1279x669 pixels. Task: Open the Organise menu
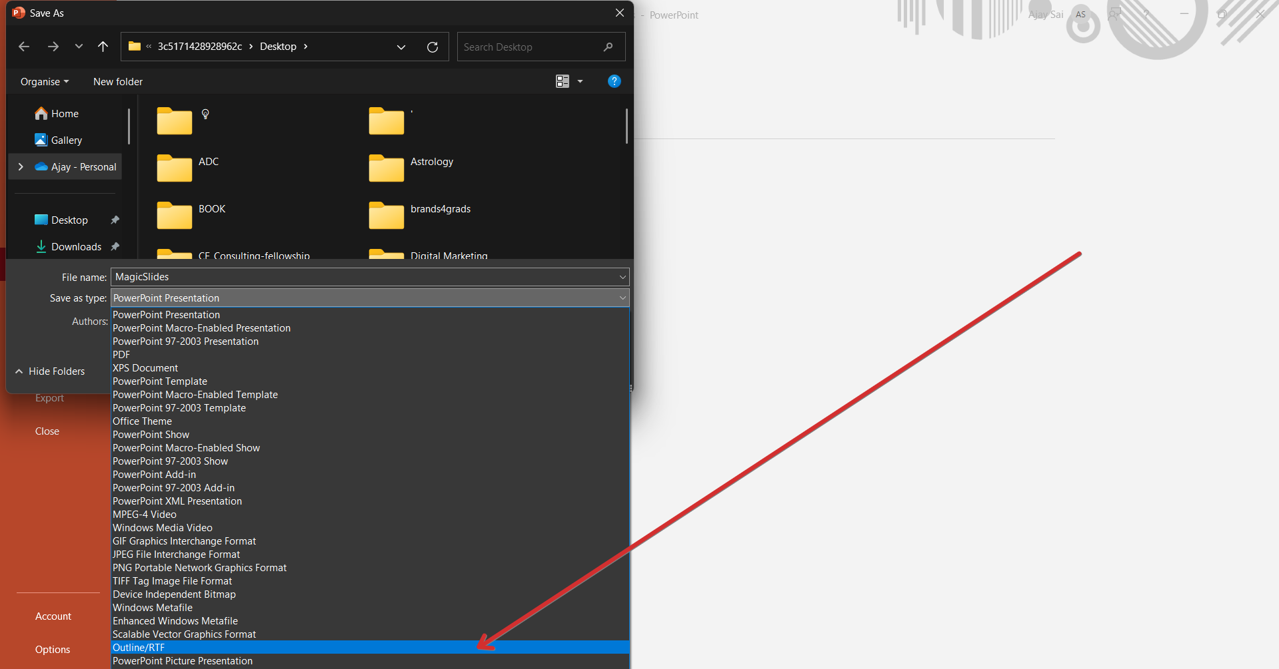[45, 81]
